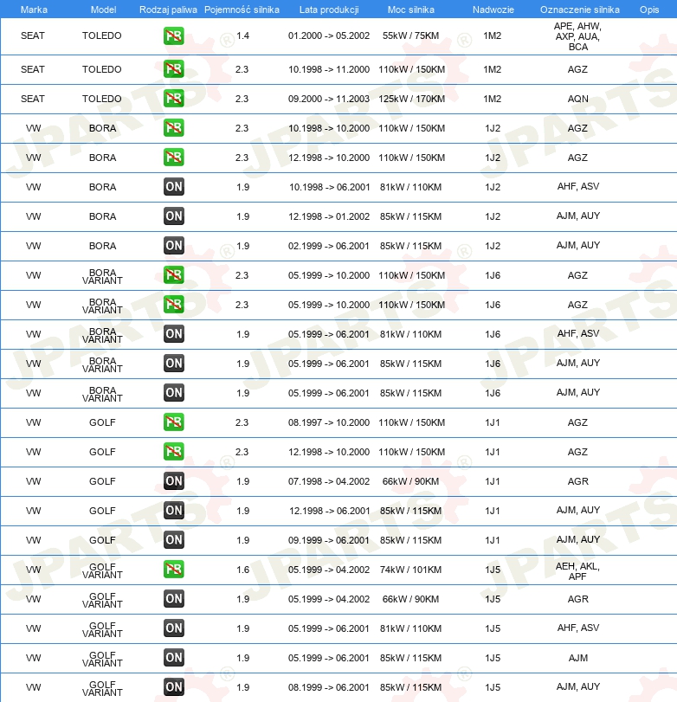This screenshot has width=677, height=702.
Task: Click the Model column header
Action: tap(103, 10)
